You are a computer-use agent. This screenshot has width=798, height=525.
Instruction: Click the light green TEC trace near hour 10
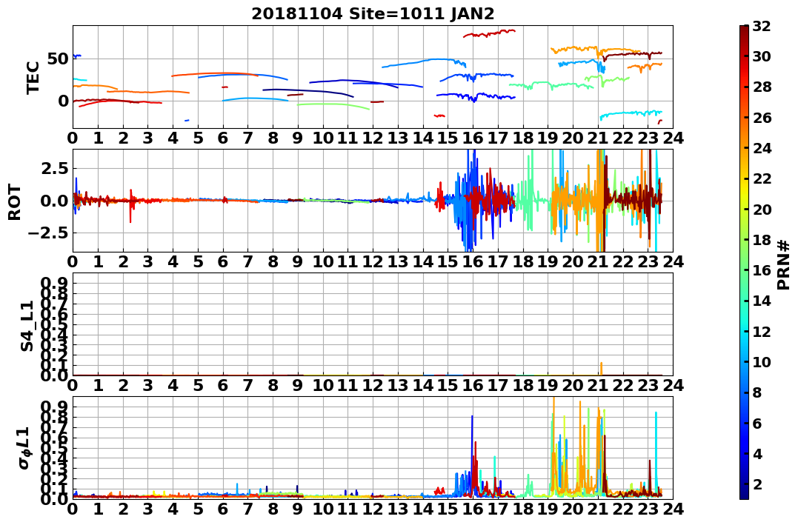[x=333, y=105]
